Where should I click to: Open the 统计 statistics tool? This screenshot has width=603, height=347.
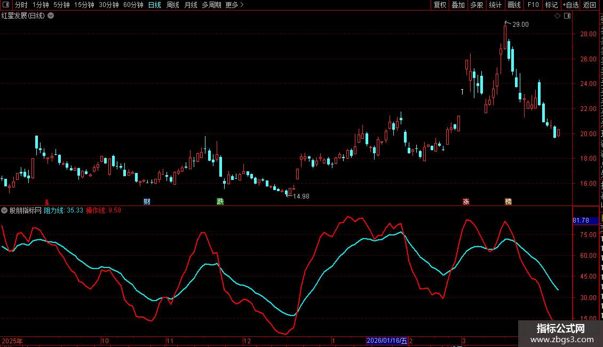pyautogui.click(x=495, y=5)
